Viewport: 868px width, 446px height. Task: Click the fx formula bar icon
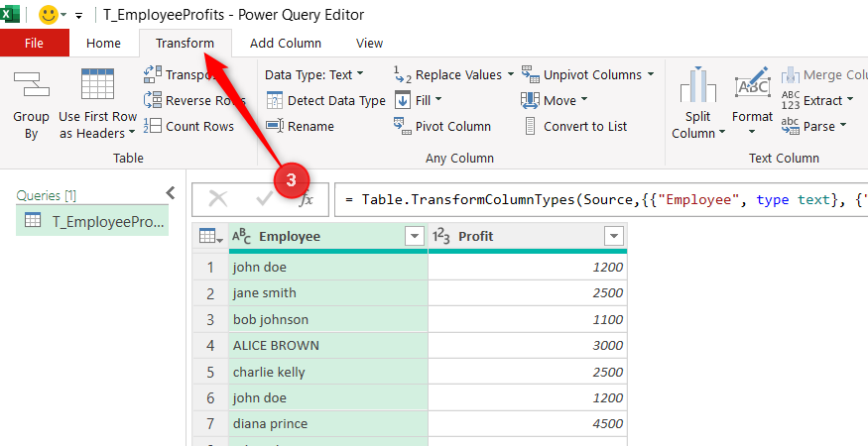pos(306,199)
